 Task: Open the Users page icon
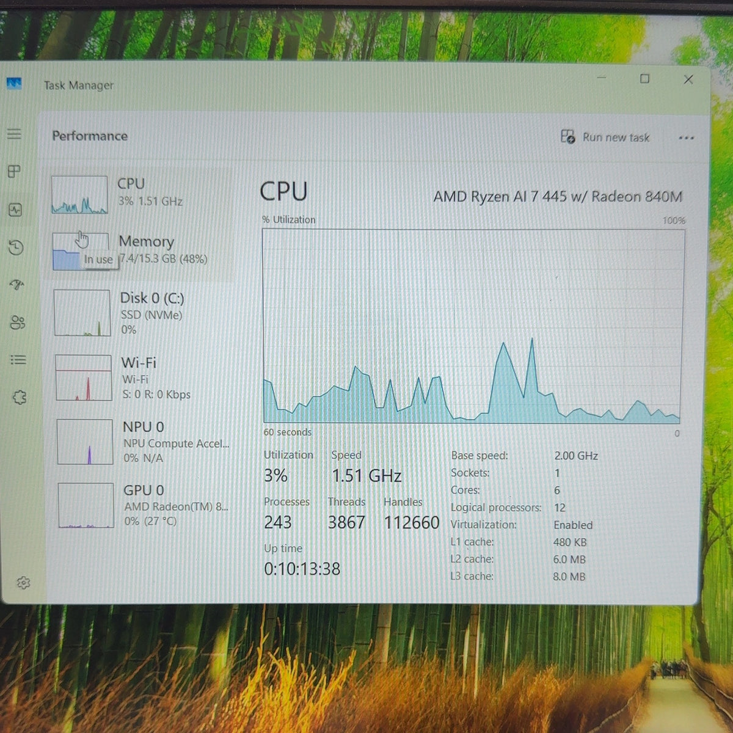click(18, 323)
